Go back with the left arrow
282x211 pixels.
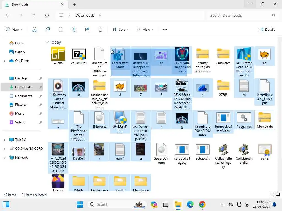(x=7, y=15)
